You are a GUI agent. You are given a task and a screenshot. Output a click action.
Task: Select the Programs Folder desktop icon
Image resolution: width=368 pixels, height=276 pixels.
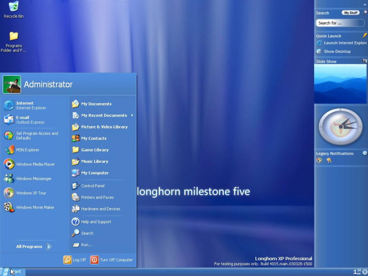[14, 42]
